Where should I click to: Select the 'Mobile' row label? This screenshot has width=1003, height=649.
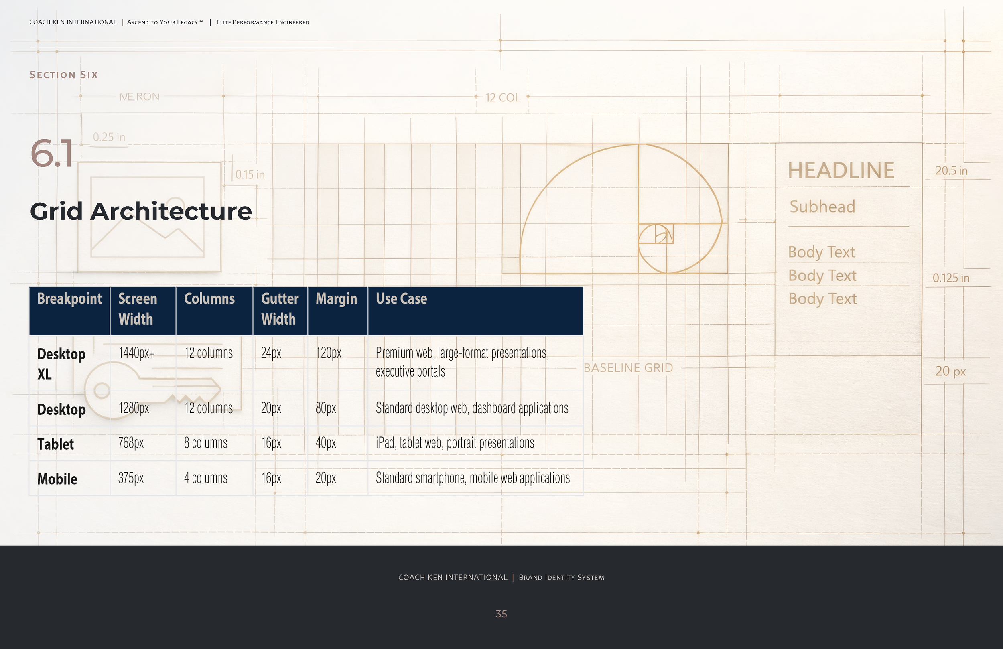pos(57,479)
